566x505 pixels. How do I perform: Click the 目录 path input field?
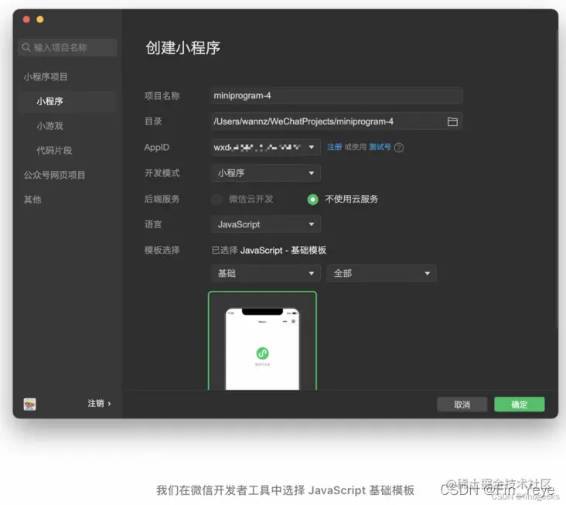[336, 121]
